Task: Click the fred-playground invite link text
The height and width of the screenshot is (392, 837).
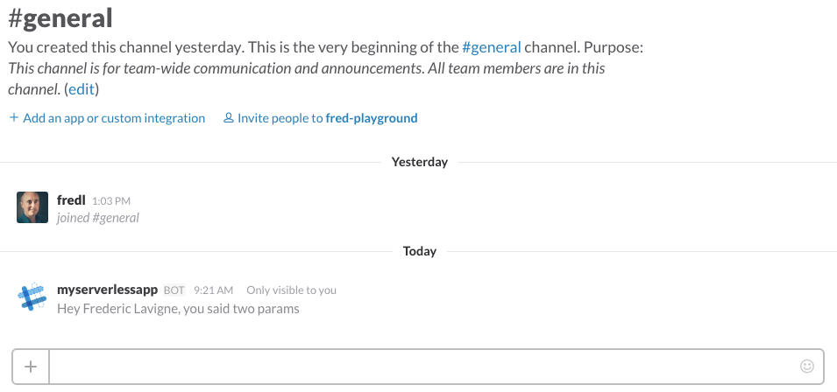Action: pyautogui.click(x=371, y=118)
